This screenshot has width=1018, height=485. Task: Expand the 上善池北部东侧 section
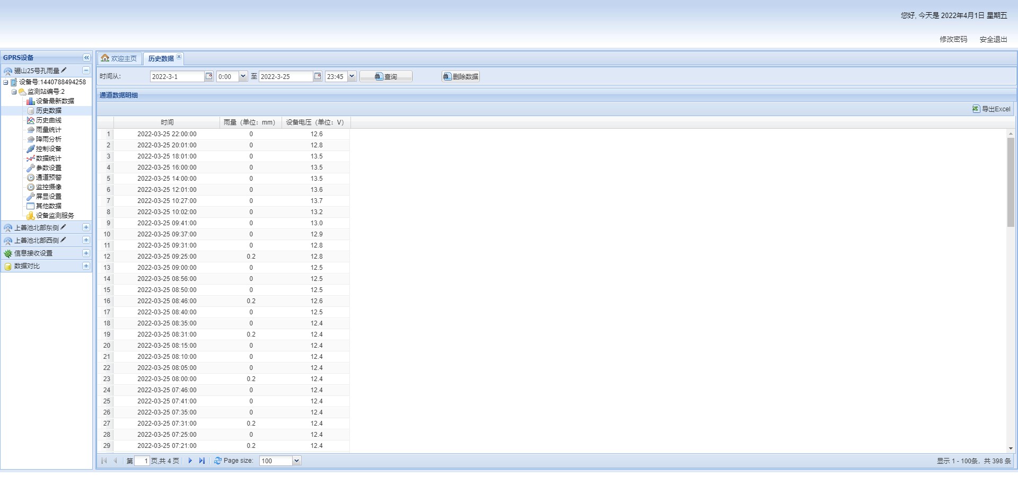86,227
